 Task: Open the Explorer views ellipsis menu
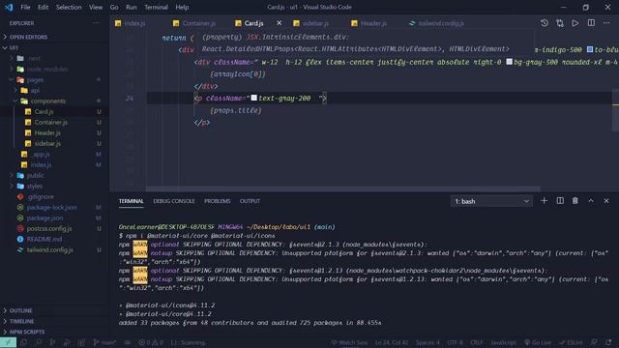click(96, 23)
